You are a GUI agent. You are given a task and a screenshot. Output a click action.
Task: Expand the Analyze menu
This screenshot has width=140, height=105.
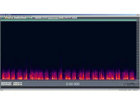16,16
